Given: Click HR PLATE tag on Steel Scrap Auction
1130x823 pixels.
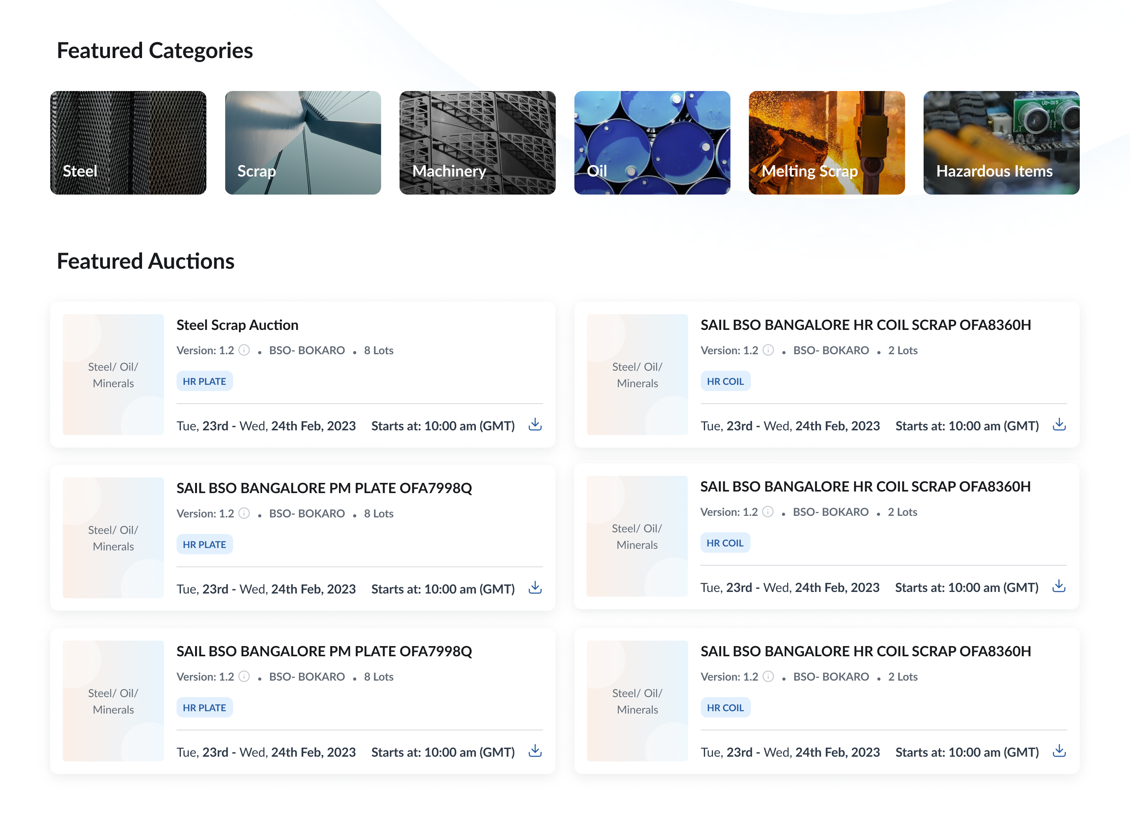Looking at the screenshot, I should pyautogui.click(x=204, y=381).
